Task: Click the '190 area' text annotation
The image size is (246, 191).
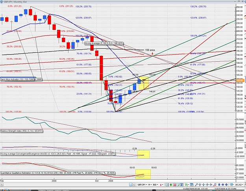Action: (150, 50)
